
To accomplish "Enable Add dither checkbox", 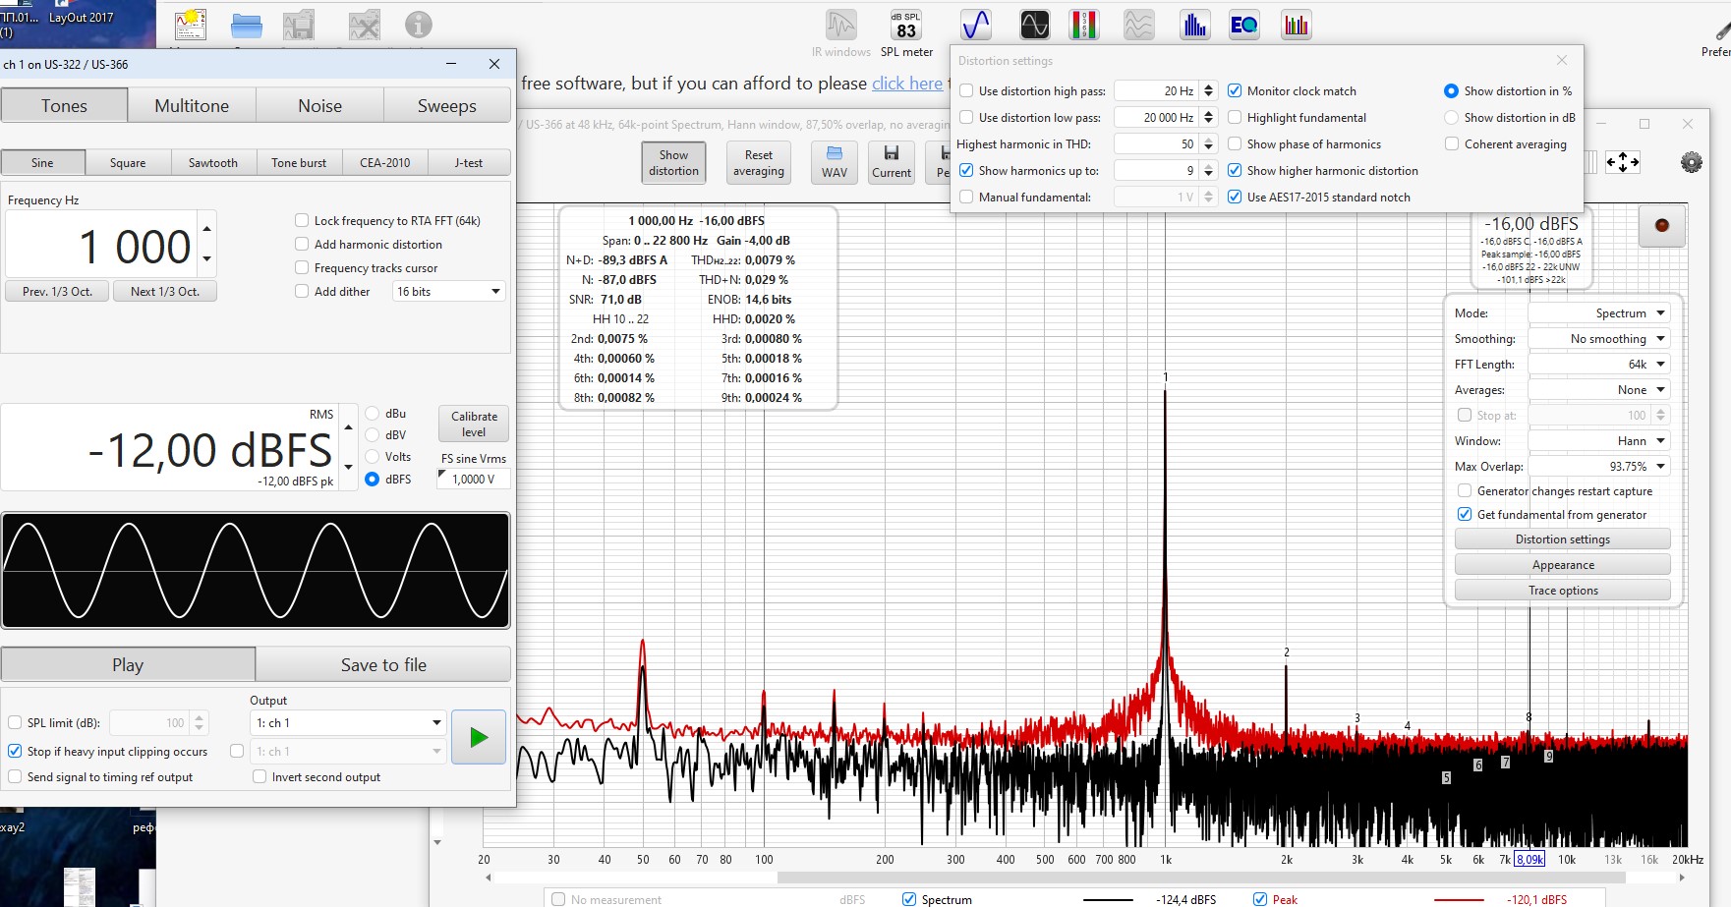I will [303, 291].
